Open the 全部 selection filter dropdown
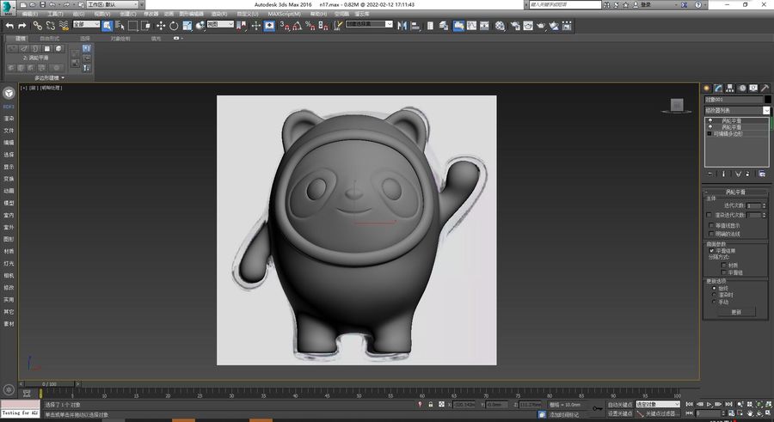The height and width of the screenshot is (422, 774). [86, 24]
